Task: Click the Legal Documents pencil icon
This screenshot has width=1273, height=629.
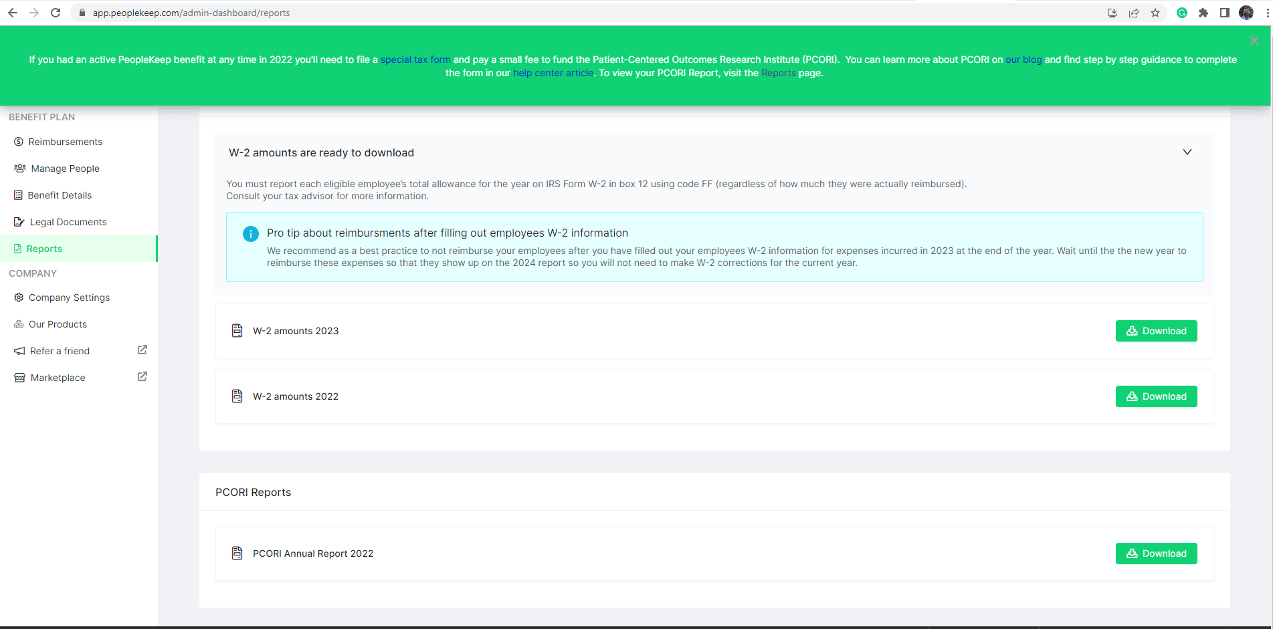Action: [x=19, y=222]
